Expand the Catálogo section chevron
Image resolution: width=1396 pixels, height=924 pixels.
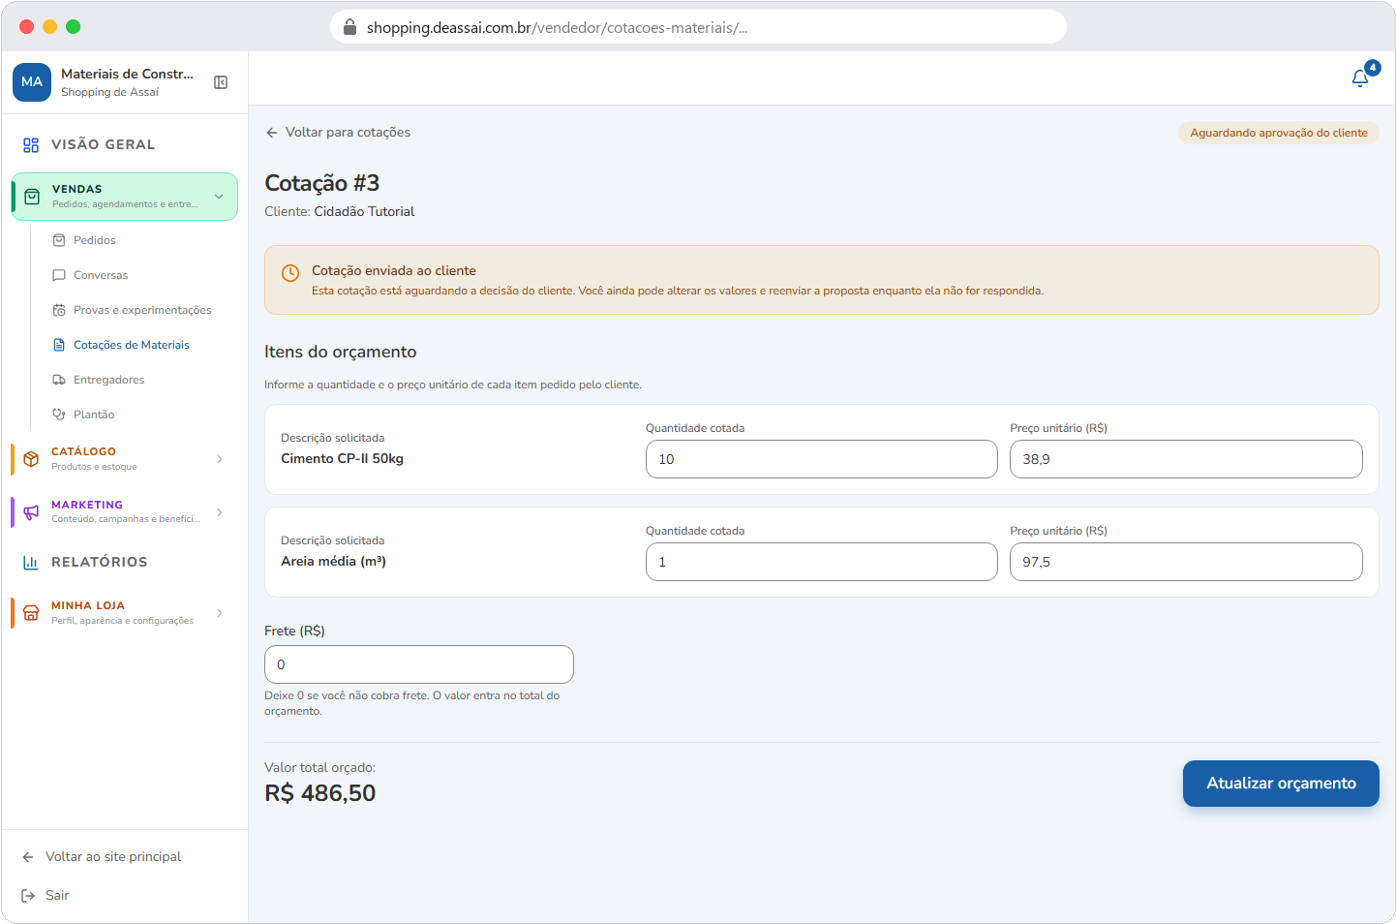[x=220, y=459]
